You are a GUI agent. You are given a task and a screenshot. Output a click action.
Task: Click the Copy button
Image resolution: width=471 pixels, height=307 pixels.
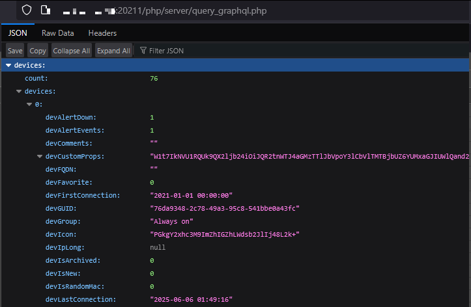point(38,51)
